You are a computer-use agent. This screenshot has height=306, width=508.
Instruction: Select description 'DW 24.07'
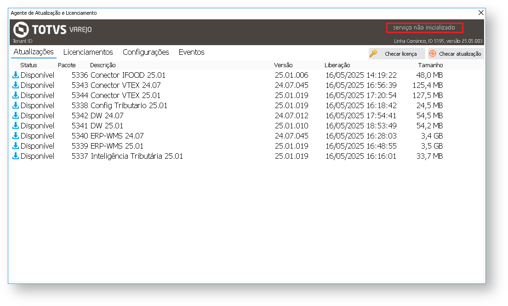coord(107,115)
